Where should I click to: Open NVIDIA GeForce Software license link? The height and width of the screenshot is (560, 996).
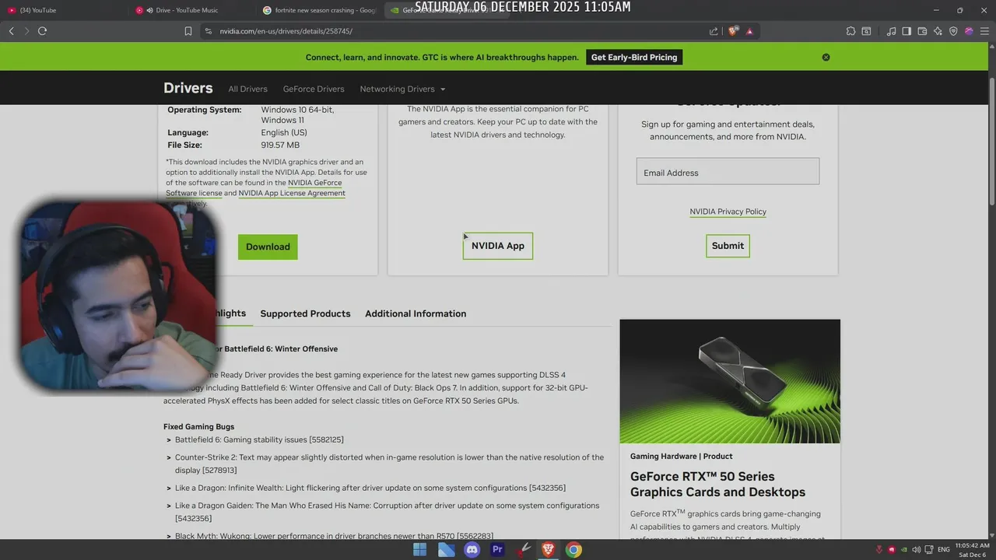(x=254, y=187)
